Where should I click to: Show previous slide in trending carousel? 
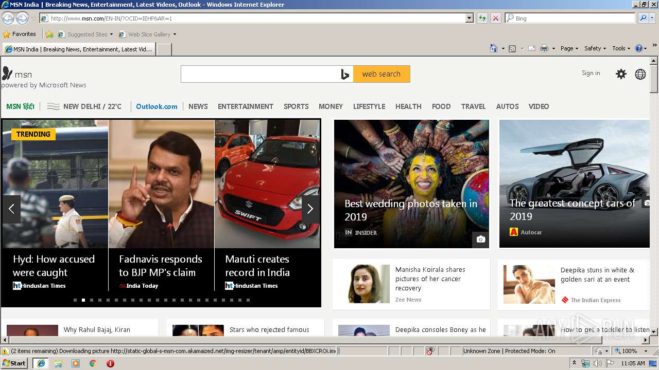[x=11, y=209]
